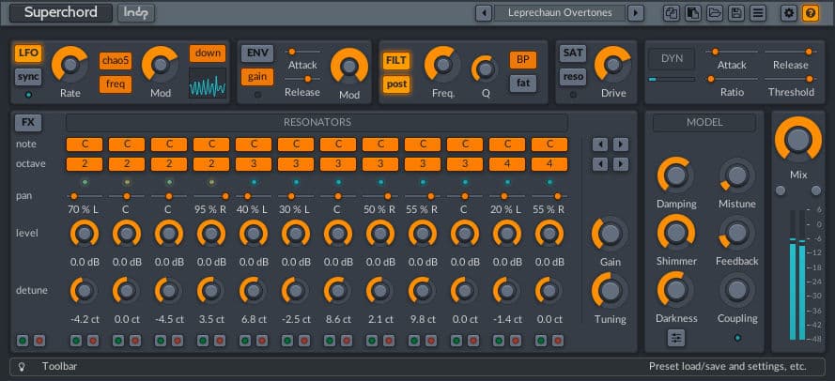Click the pan value 70 % L
835x381 pixels.
tap(83, 209)
